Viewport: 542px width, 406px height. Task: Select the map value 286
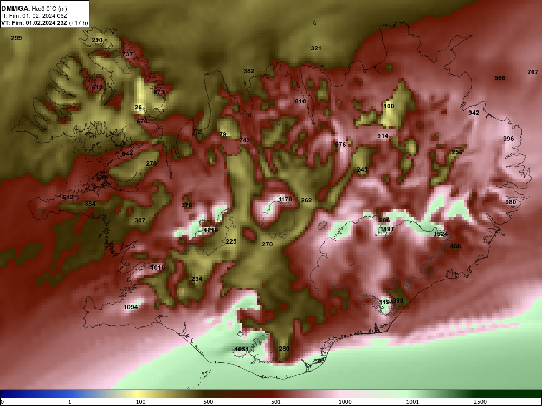[384, 220]
